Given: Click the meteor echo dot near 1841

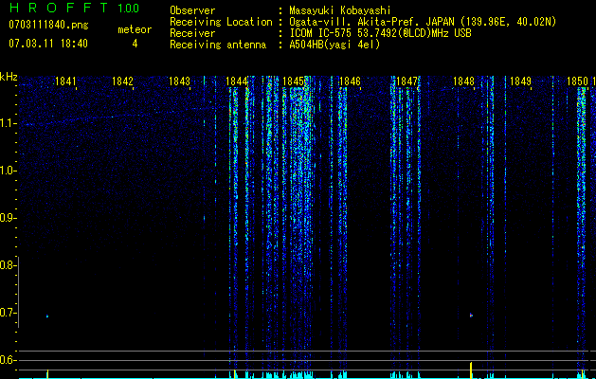Looking at the screenshot, I should point(47,316).
